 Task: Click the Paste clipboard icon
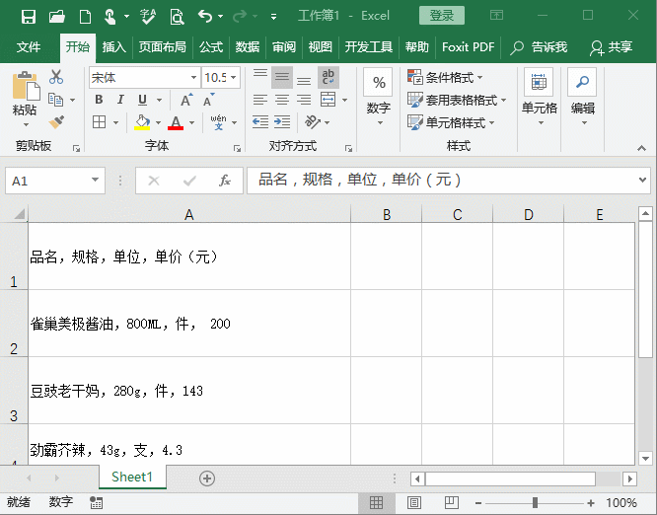(x=26, y=86)
